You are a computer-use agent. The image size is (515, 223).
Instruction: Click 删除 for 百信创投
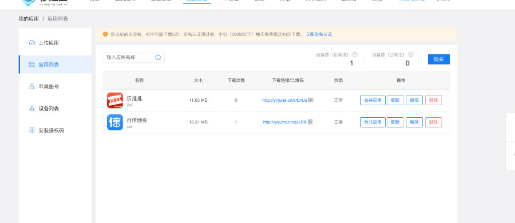click(x=434, y=122)
